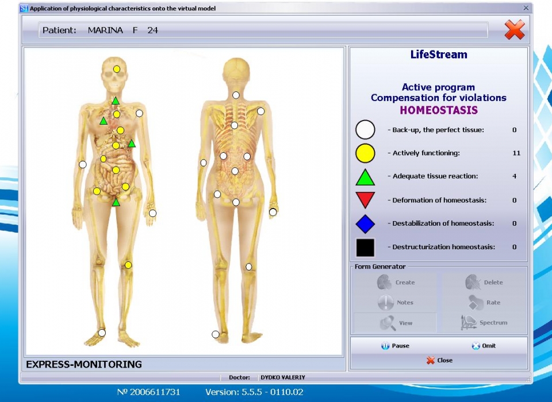Click the yellow circle legend for Actively functioning
Viewport: 552px width, 402px height.
pos(365,153)
